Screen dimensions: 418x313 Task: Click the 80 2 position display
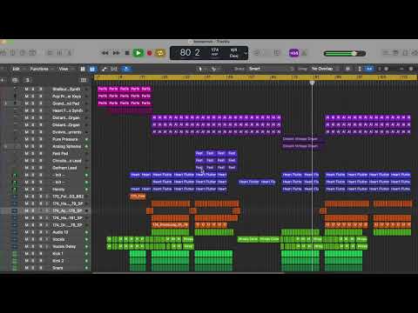click(x=190, y=53)
